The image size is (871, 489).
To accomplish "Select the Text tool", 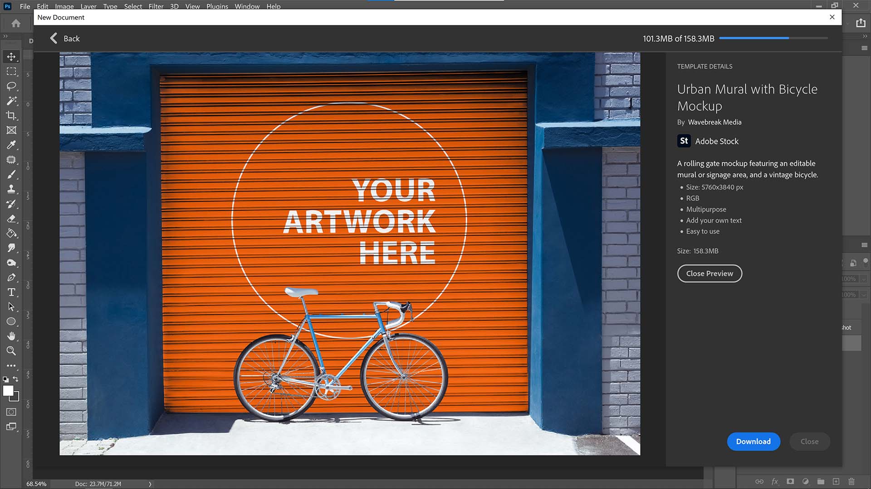I will coord(11,292).
